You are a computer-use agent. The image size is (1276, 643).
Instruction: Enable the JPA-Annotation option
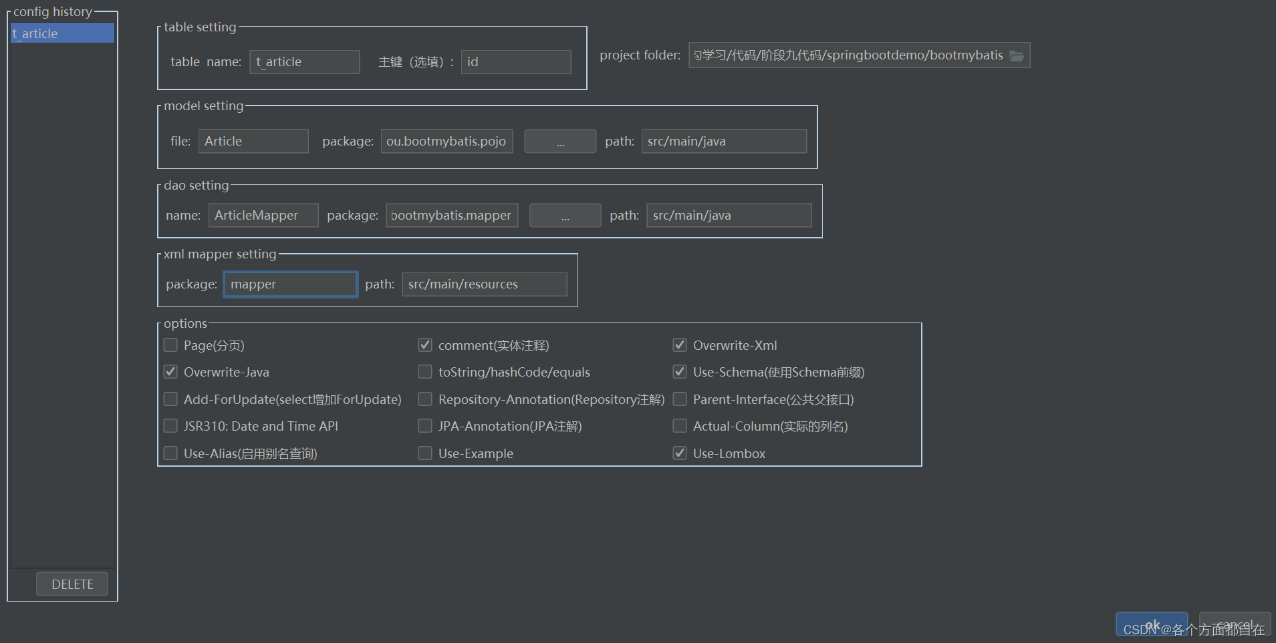[425, 425]
